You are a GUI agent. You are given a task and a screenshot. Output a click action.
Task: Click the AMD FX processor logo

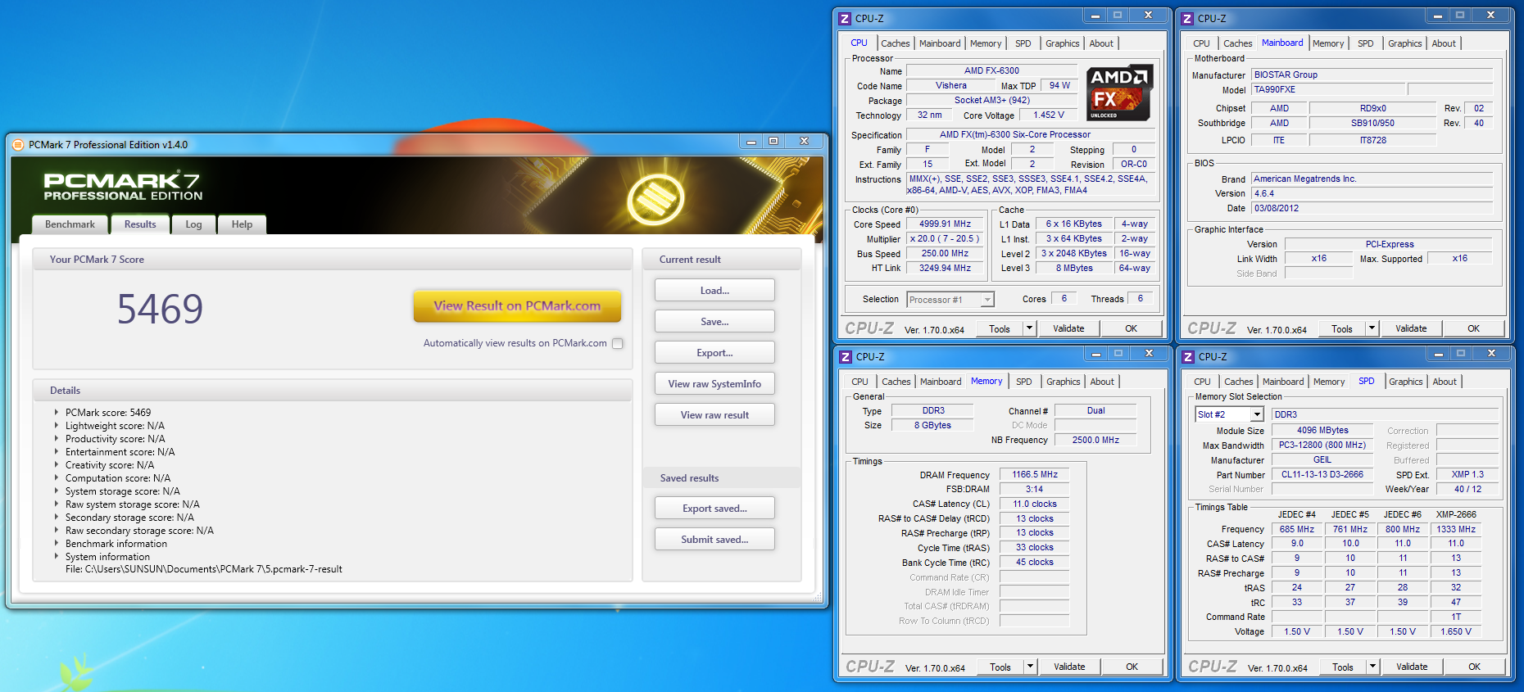tap(1119, 93)
